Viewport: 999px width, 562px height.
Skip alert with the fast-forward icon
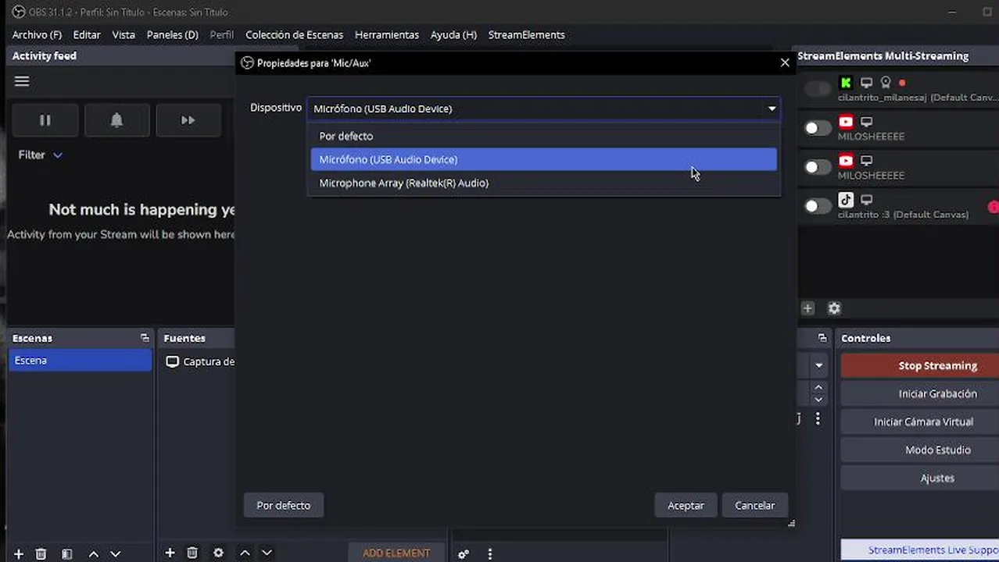(x=188, y=120)
